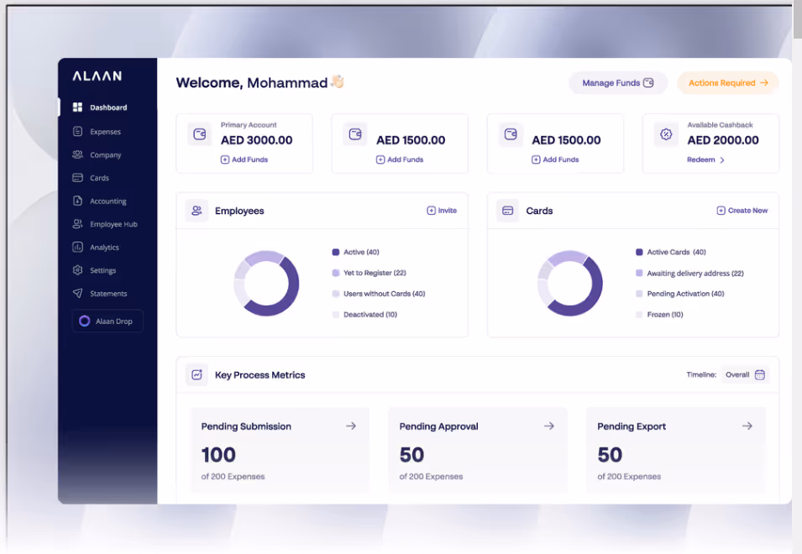The image size is (802, 554).
Task: Open the Alaan Drop button
Action: coord(107,321)
